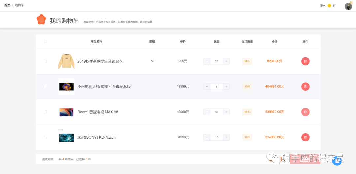Click the 小计 column header
Image resolution: width=356 pixels, height=174 pixels.
click(275, 42)
